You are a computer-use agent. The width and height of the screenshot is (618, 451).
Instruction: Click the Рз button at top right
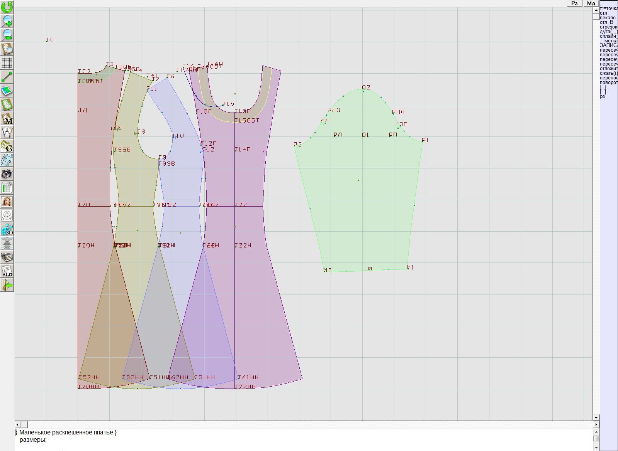(x=575, y=3)
